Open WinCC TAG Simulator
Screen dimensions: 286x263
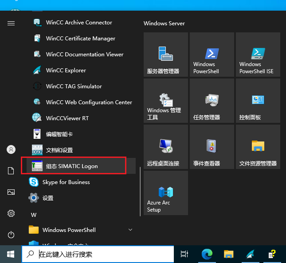tap(74, 86)
